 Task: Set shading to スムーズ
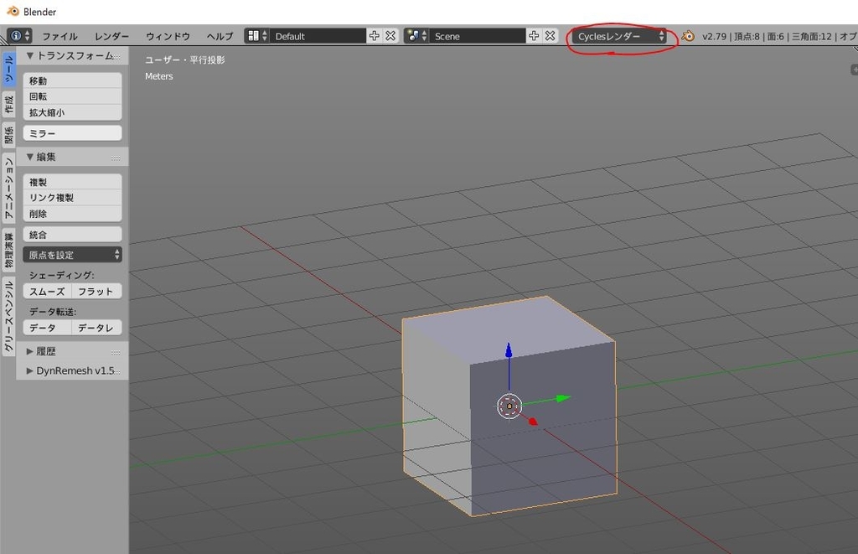point(48,291)
